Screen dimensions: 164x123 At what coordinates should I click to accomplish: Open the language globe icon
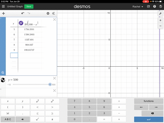point(161,6)
